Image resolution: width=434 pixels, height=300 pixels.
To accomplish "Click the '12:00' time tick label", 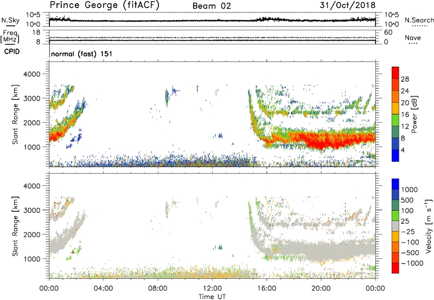I will (x=212, y=289).
